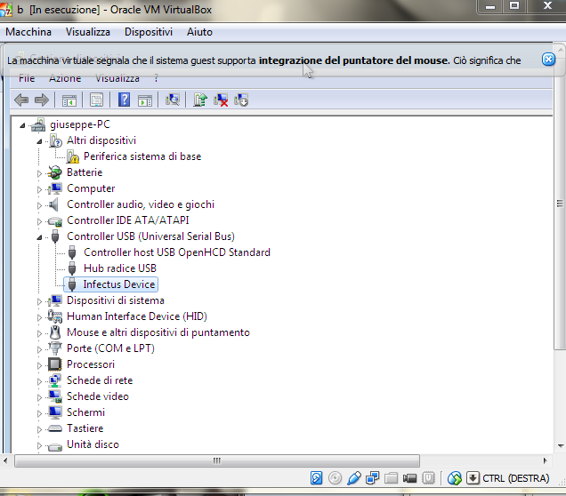The height and width of the screenshot is (496, 566).
Task: Dismiss the mouse integration notification banner
Action: pos(549,60)
